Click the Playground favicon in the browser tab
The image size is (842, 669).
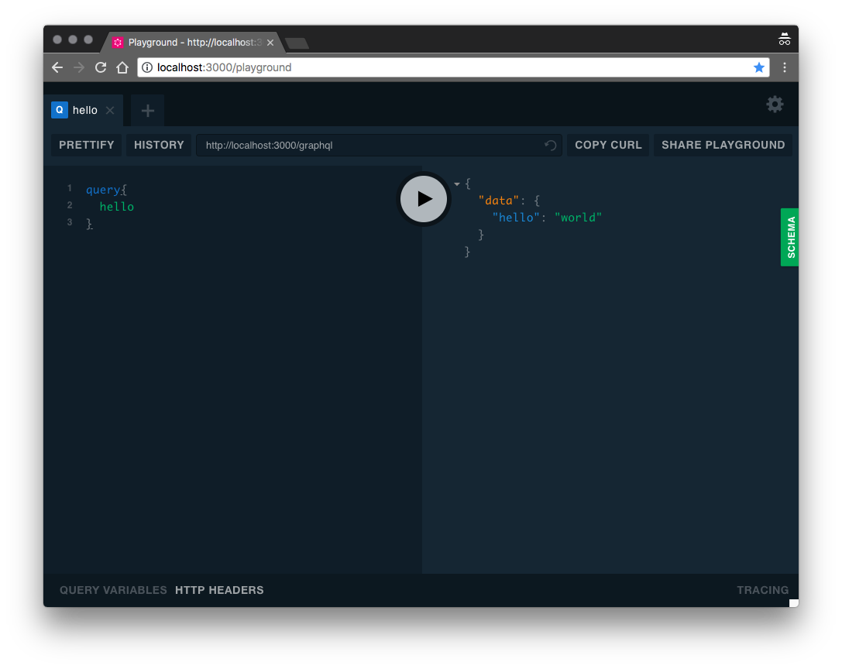pyautogui.click(x=118, y=43)
